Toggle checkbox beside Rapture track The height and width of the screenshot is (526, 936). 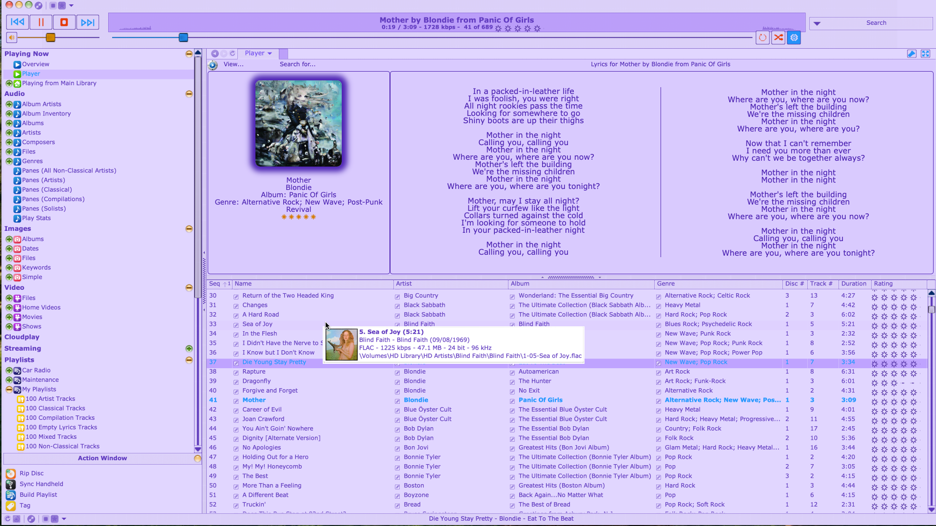click(236, 372)
